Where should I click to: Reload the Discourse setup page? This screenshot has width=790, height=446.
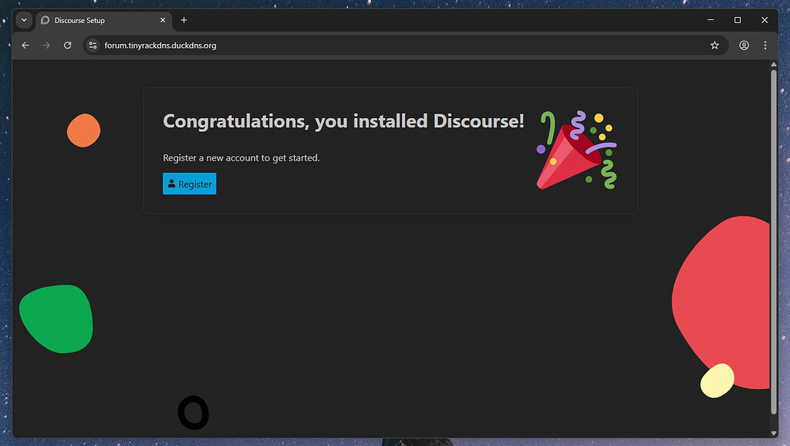[68, 46]
